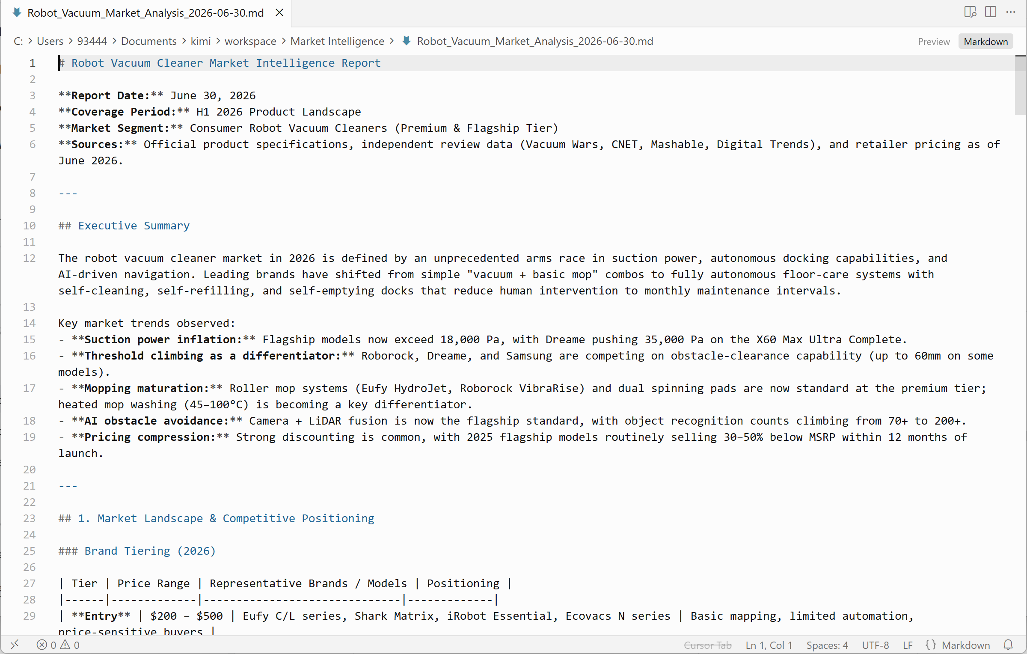1027x654 pixels.
Task: Expand the kimi breadcrumb
Action: [x=201, y=41]
